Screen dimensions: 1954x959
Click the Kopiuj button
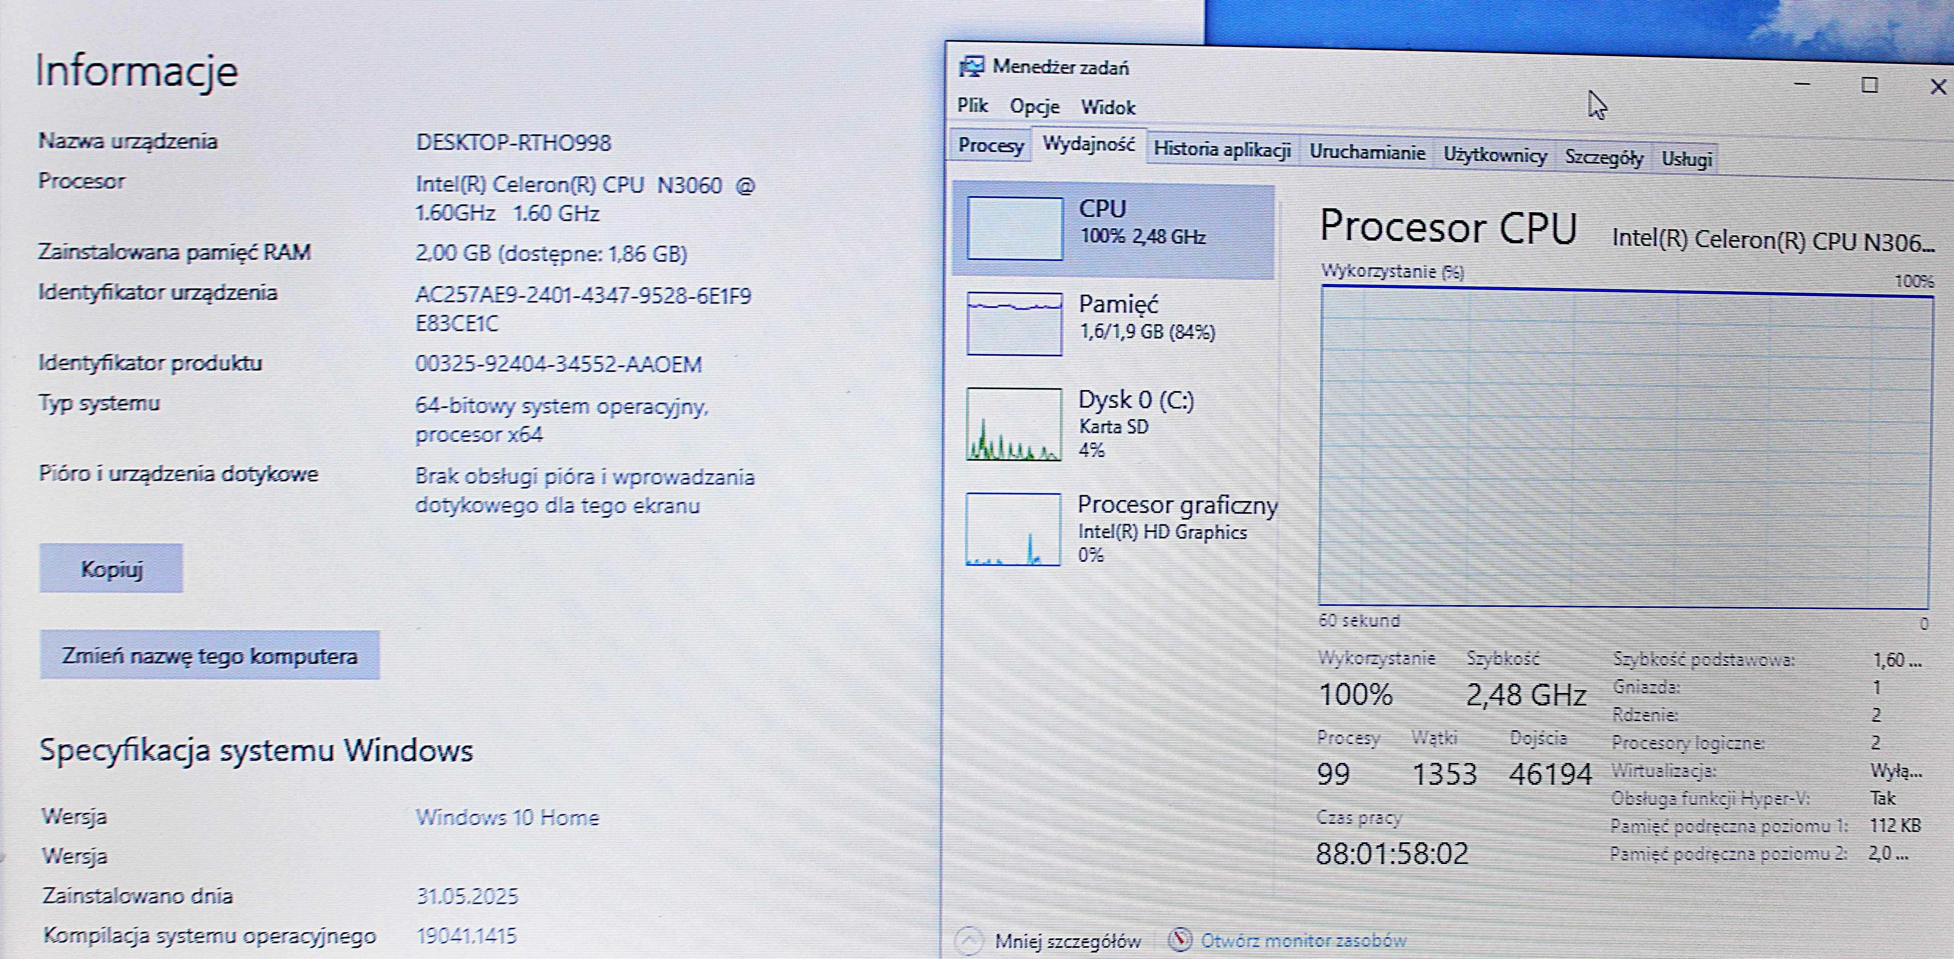tap(111, 569)
